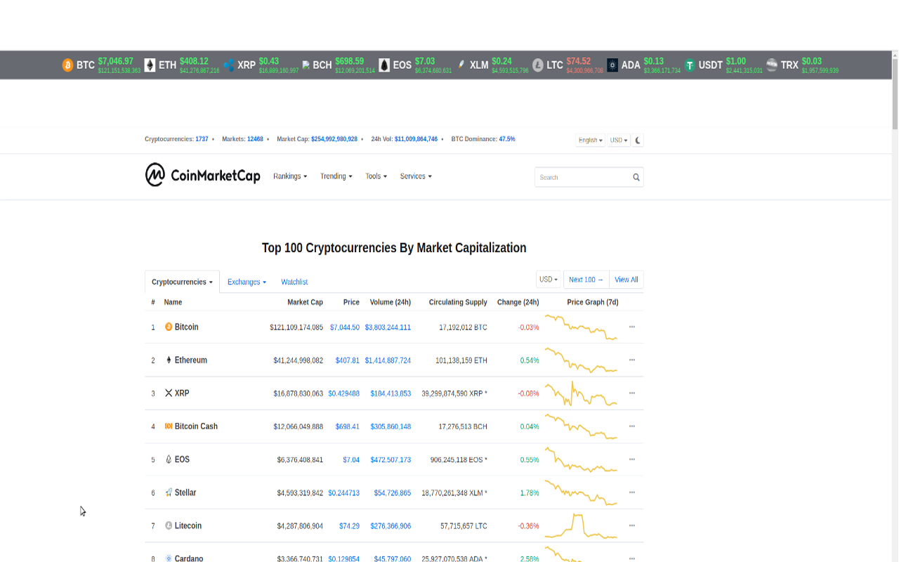Toggle night mode moon icon
The width and height of the screenshot is (899, 562).
(638, 140)
